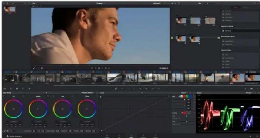Reset the Lift color wheel

click(x=23, y=96)
